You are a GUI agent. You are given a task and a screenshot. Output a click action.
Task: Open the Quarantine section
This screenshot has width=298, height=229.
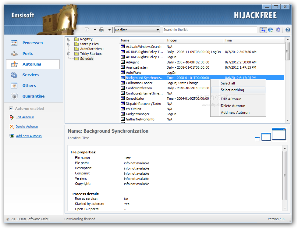(x=34, y=96)
